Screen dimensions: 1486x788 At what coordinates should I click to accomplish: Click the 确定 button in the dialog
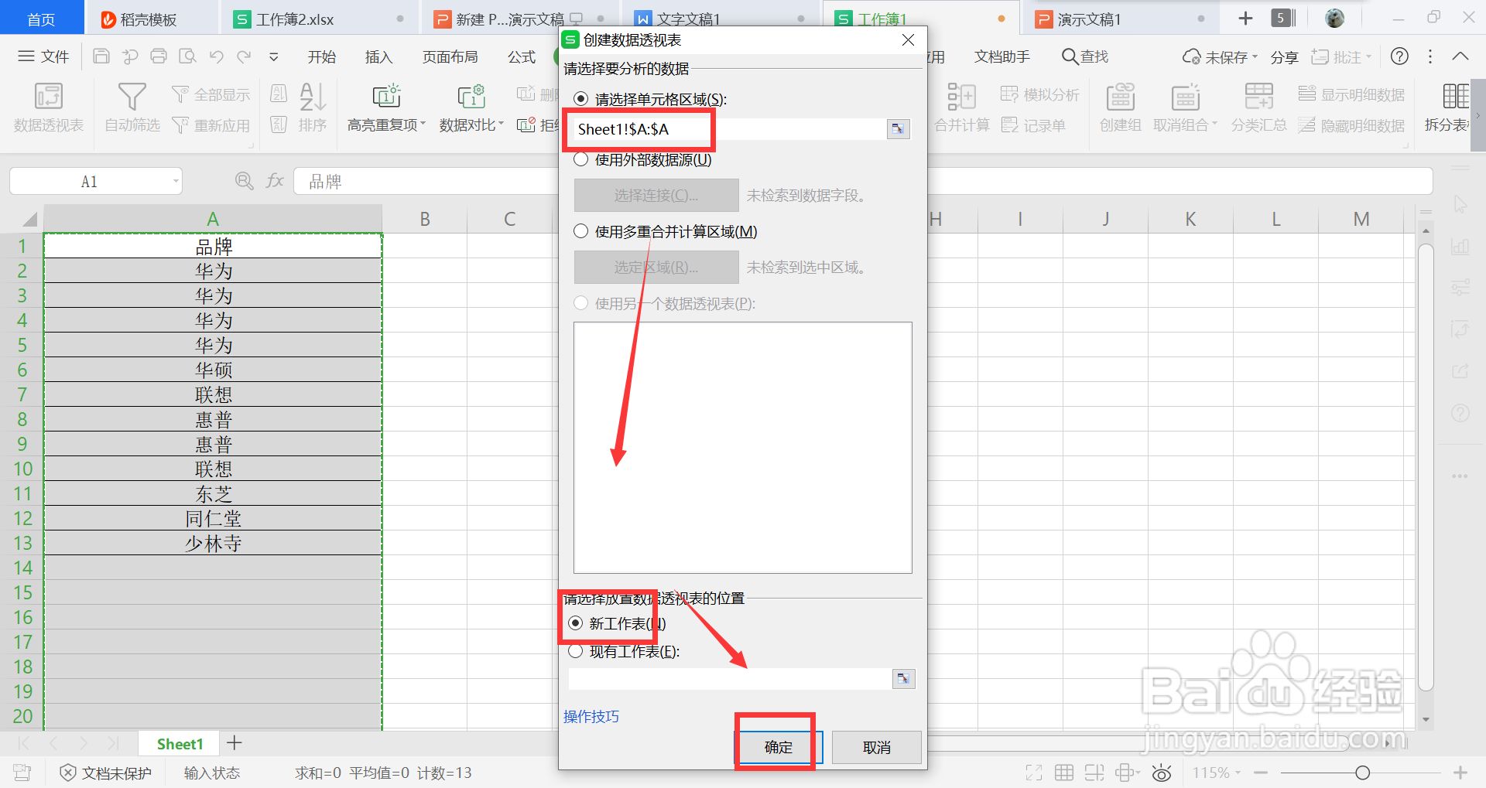click(x=779, y=747)
